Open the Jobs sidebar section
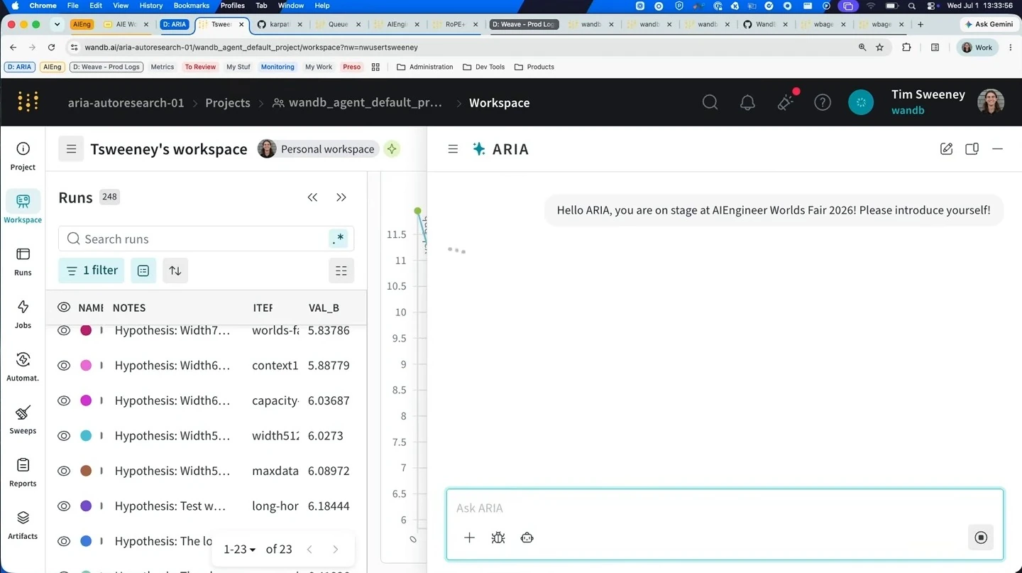This screenshot has height=573, width=1022. (x=23, y=314)
